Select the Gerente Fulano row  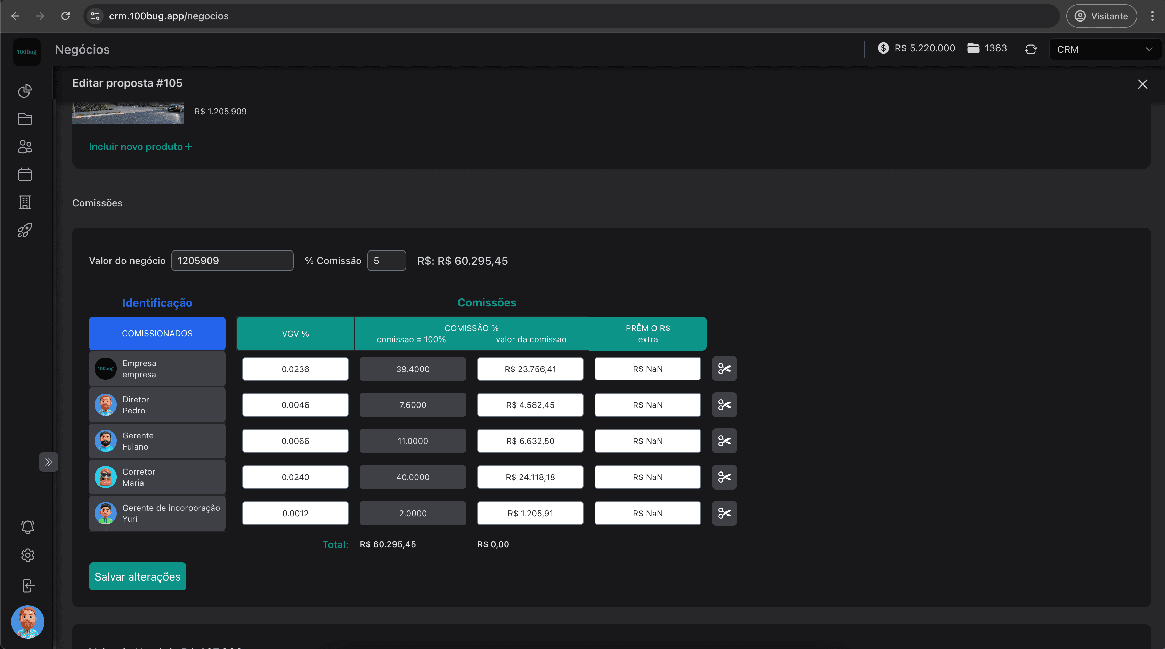tap(157, 441)
